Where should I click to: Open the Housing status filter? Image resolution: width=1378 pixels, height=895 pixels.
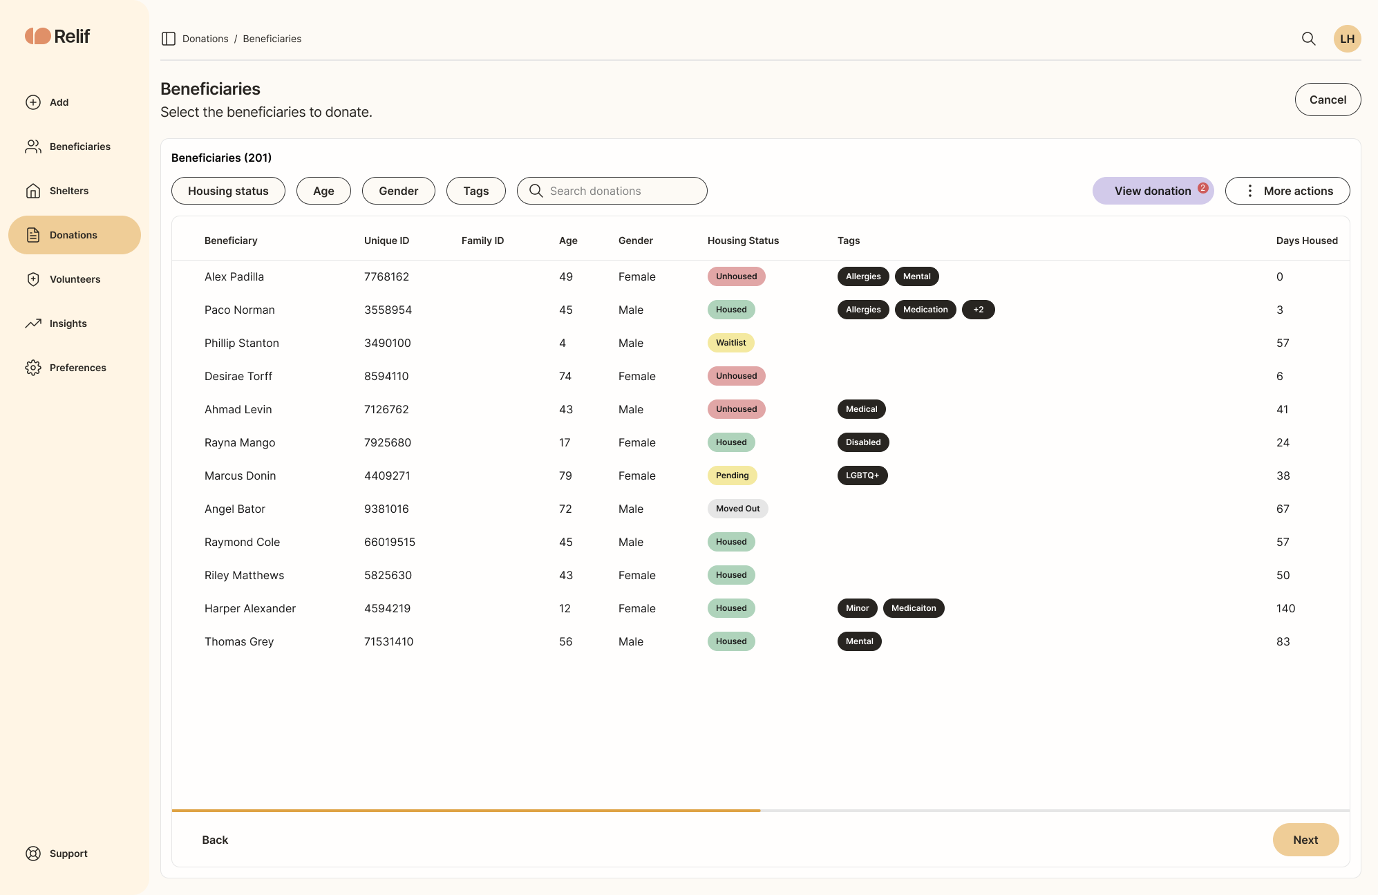228,191
